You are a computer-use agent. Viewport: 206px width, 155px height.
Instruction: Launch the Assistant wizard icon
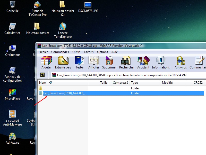pos(143,63)
